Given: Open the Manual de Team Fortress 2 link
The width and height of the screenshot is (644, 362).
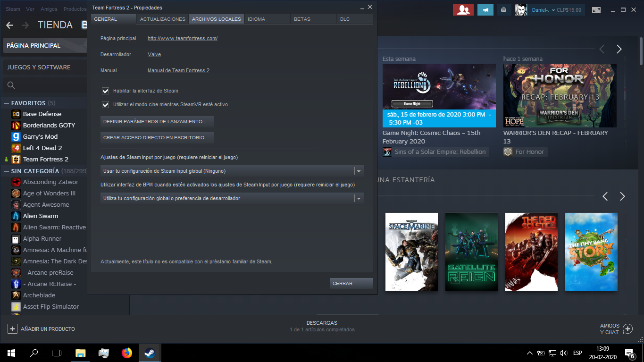Looking at the screenshot, I should (x=178, y=70).
